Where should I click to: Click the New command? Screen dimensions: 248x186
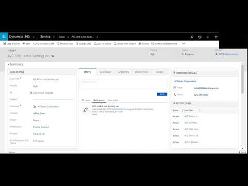coord(26,43)
